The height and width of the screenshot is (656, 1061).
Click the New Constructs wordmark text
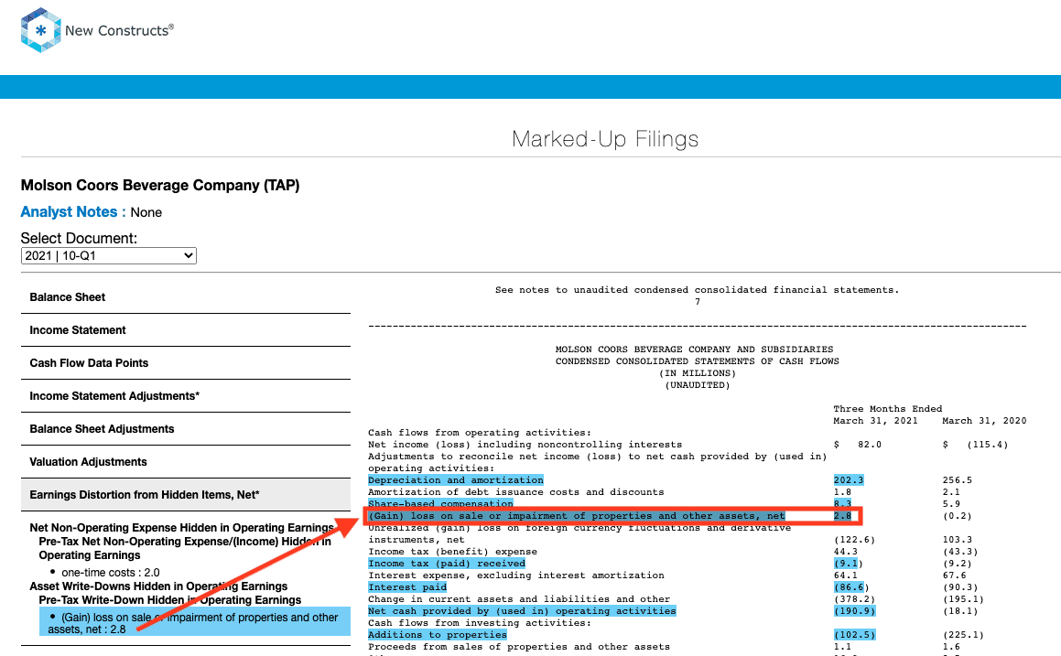click(x=119, y=30)
